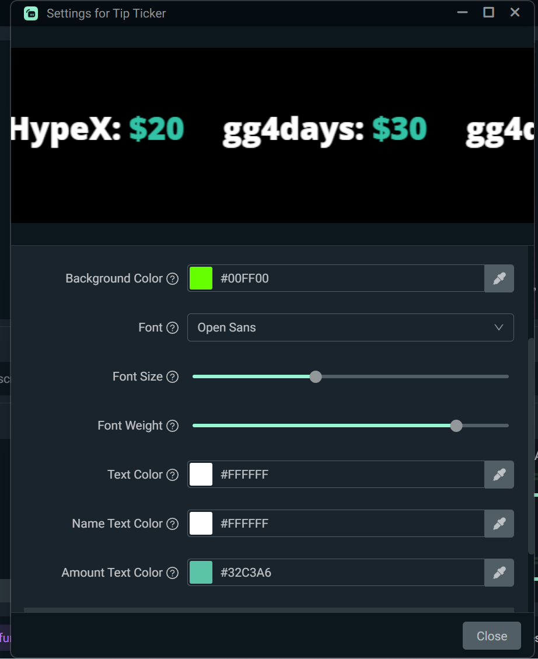The width and height of the screenshot is (538, 659).
Task: Click the Close button
Action: (x=491, y=636)
